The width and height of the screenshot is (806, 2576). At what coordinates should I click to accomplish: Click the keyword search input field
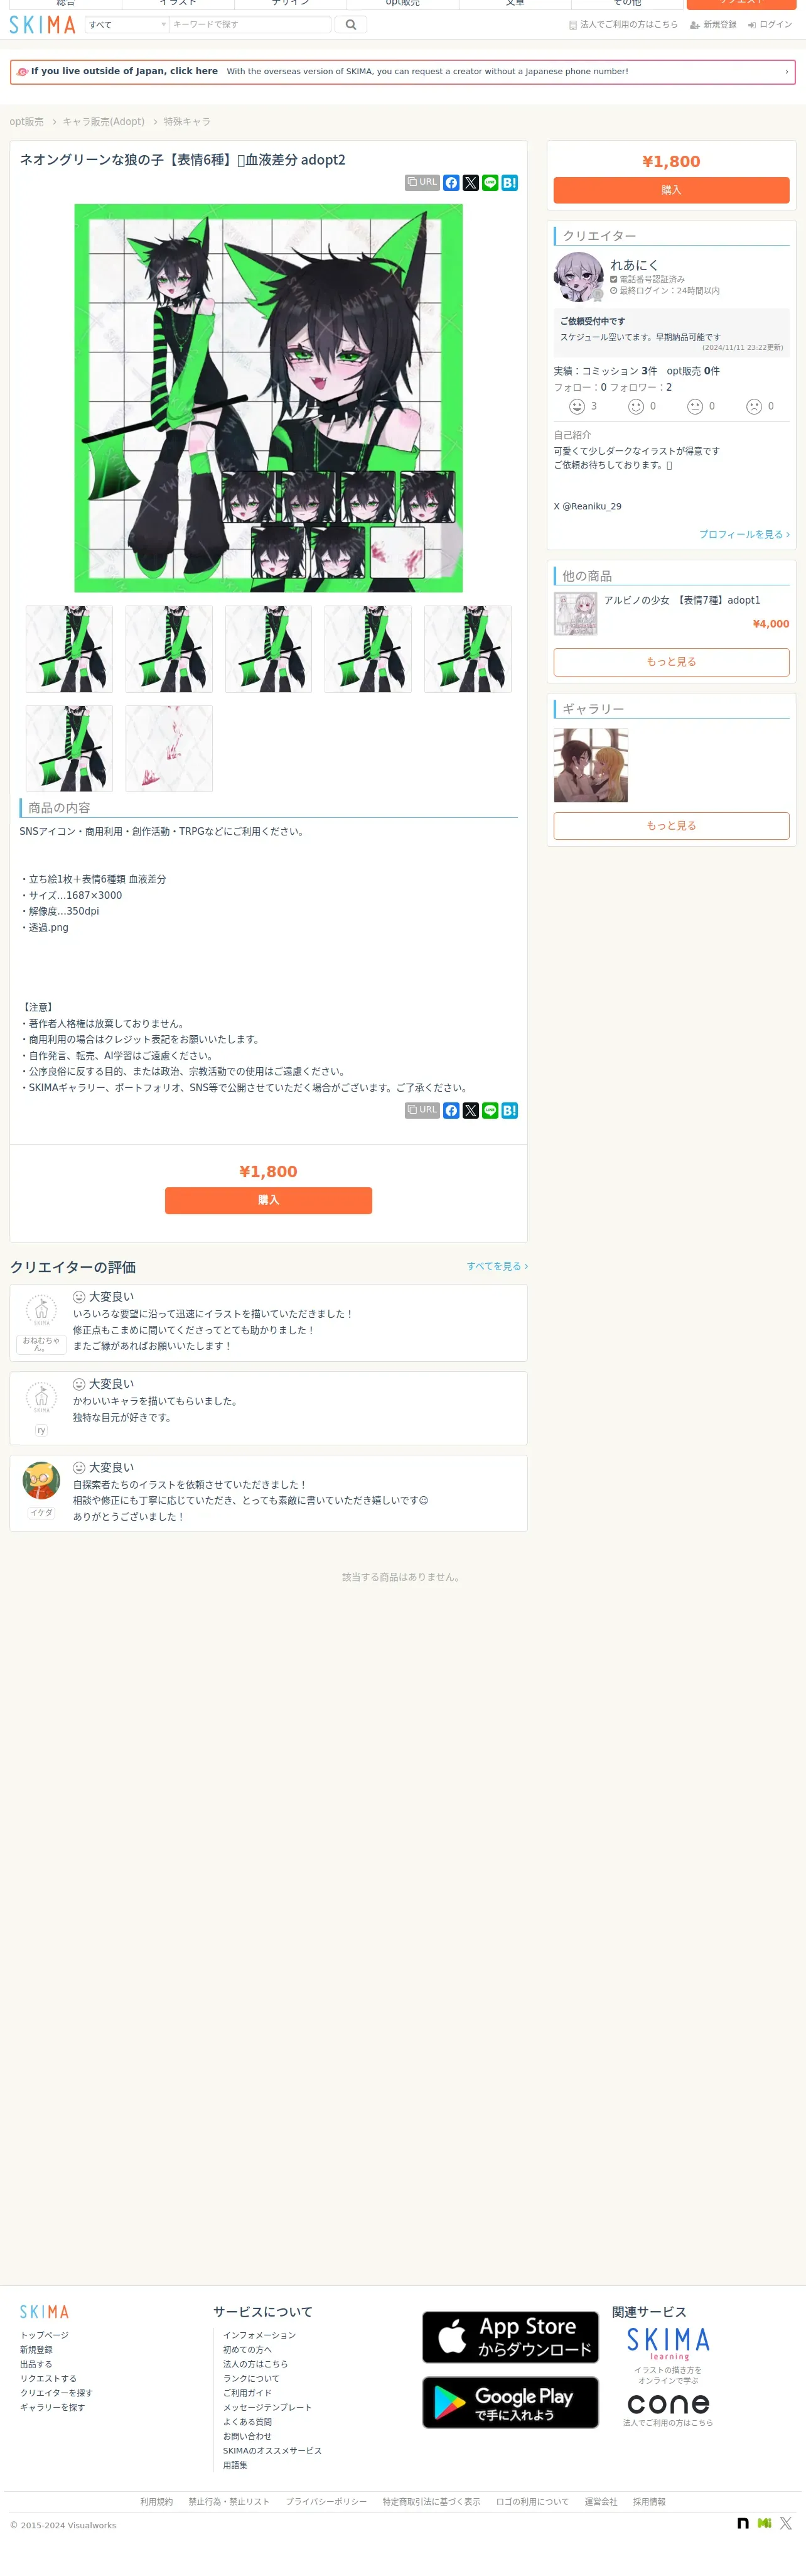[x=250, y=25]
